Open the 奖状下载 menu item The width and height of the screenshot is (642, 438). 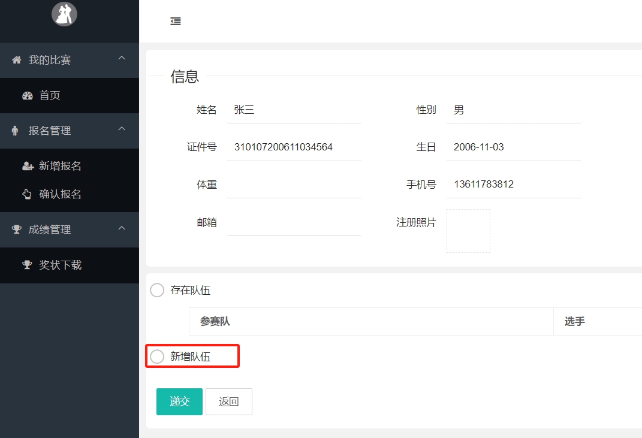[x=60, y=265]
